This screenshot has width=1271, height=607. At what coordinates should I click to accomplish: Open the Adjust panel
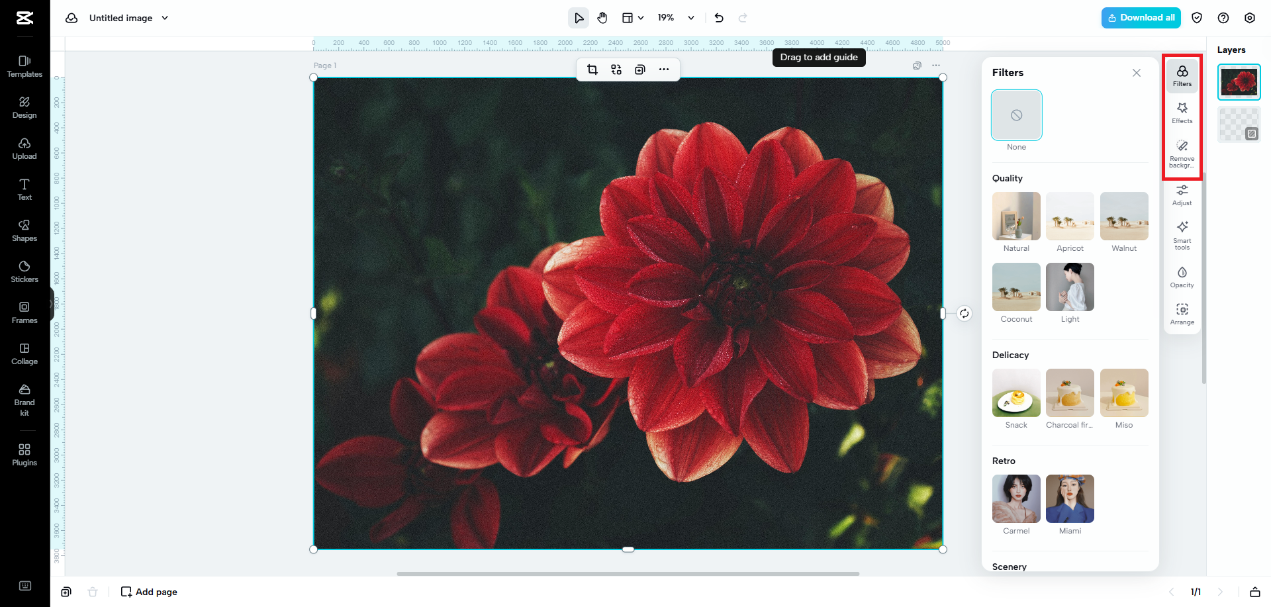pos(1182,194)
